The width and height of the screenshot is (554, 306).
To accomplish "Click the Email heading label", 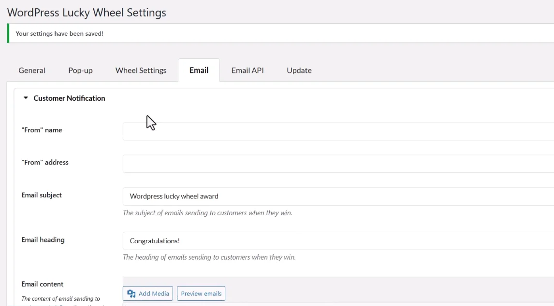I will coord(43,240).
